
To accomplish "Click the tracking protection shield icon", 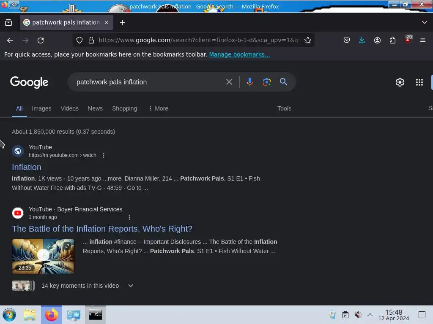I will click(x=79, y=40).
